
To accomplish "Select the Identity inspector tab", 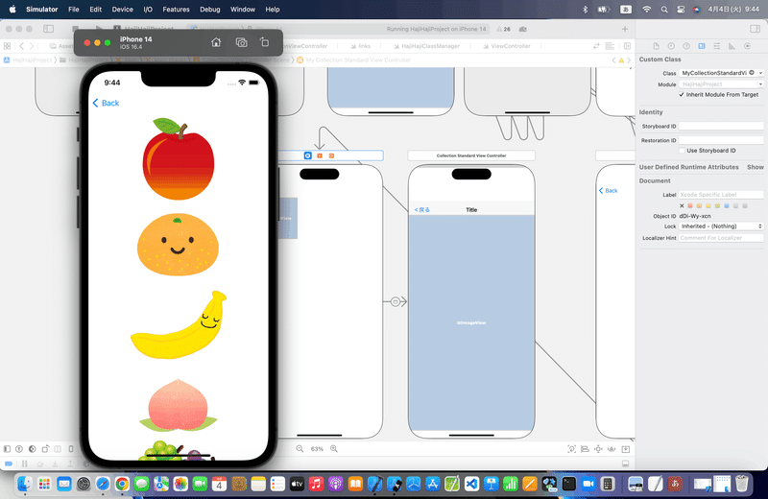I will pos(702,46).
